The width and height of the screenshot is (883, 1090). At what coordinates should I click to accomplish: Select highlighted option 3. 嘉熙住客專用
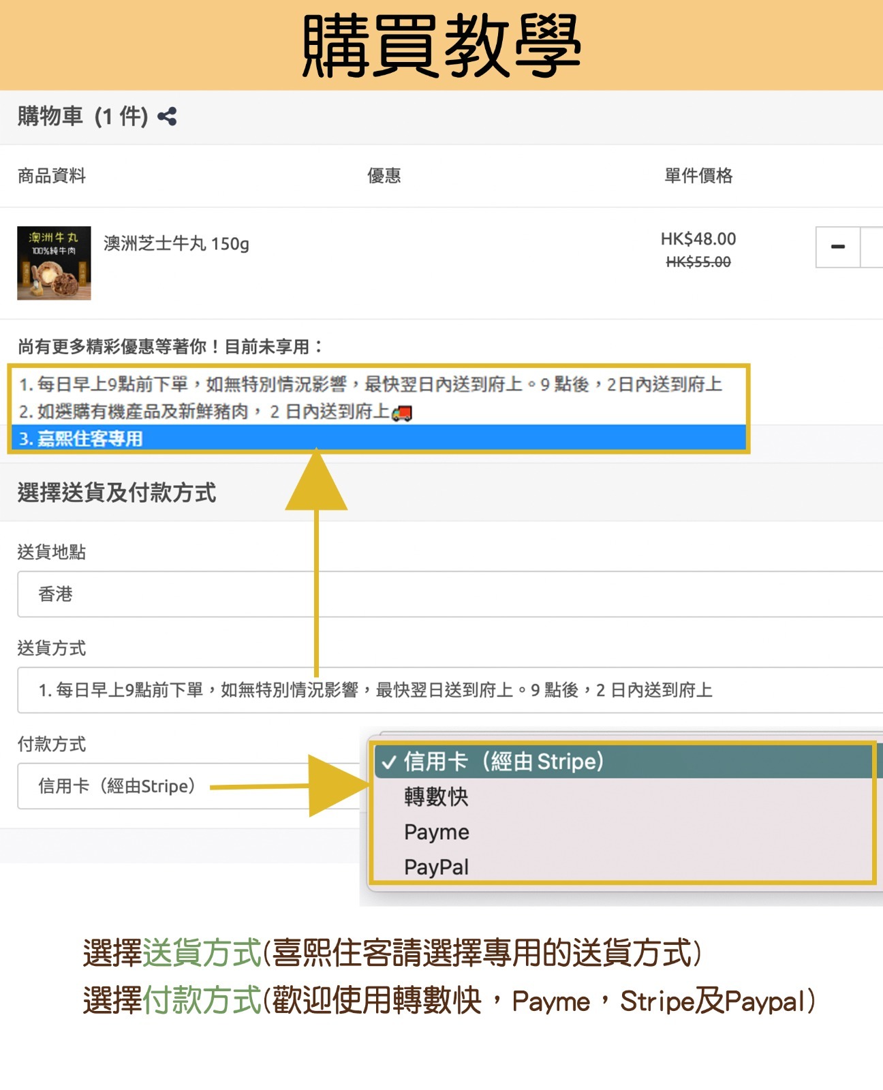[379, 439]
